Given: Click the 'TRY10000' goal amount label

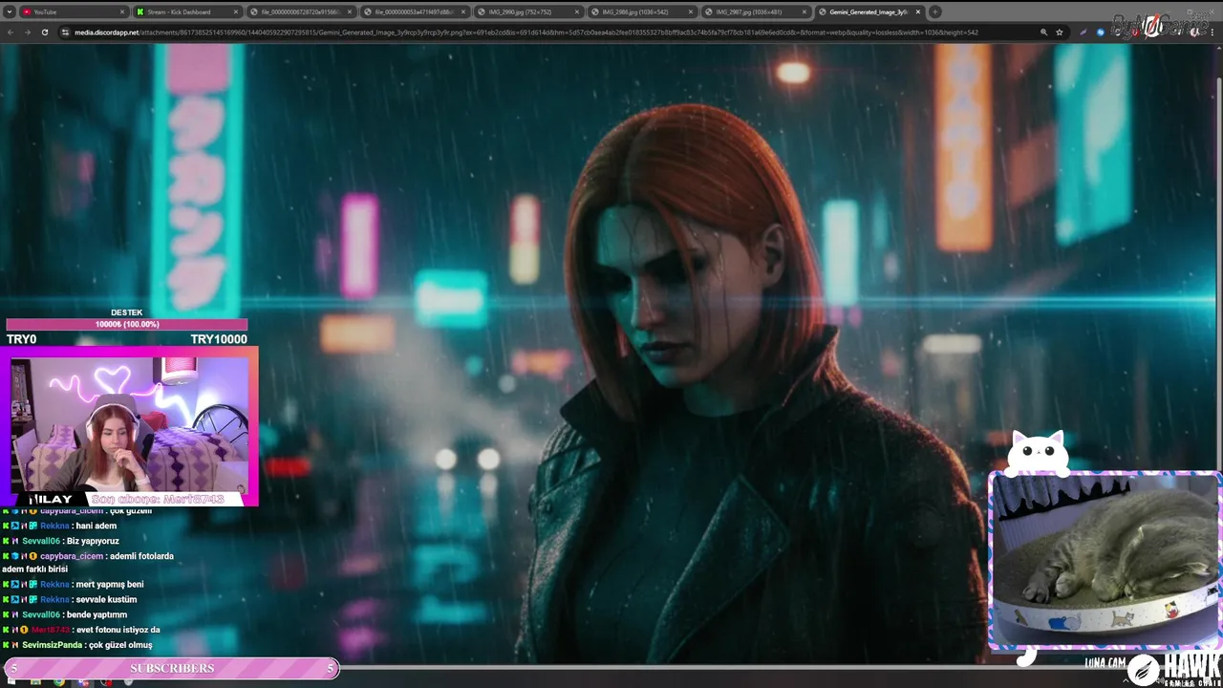Looking at the screenshot, I should 219,339.
